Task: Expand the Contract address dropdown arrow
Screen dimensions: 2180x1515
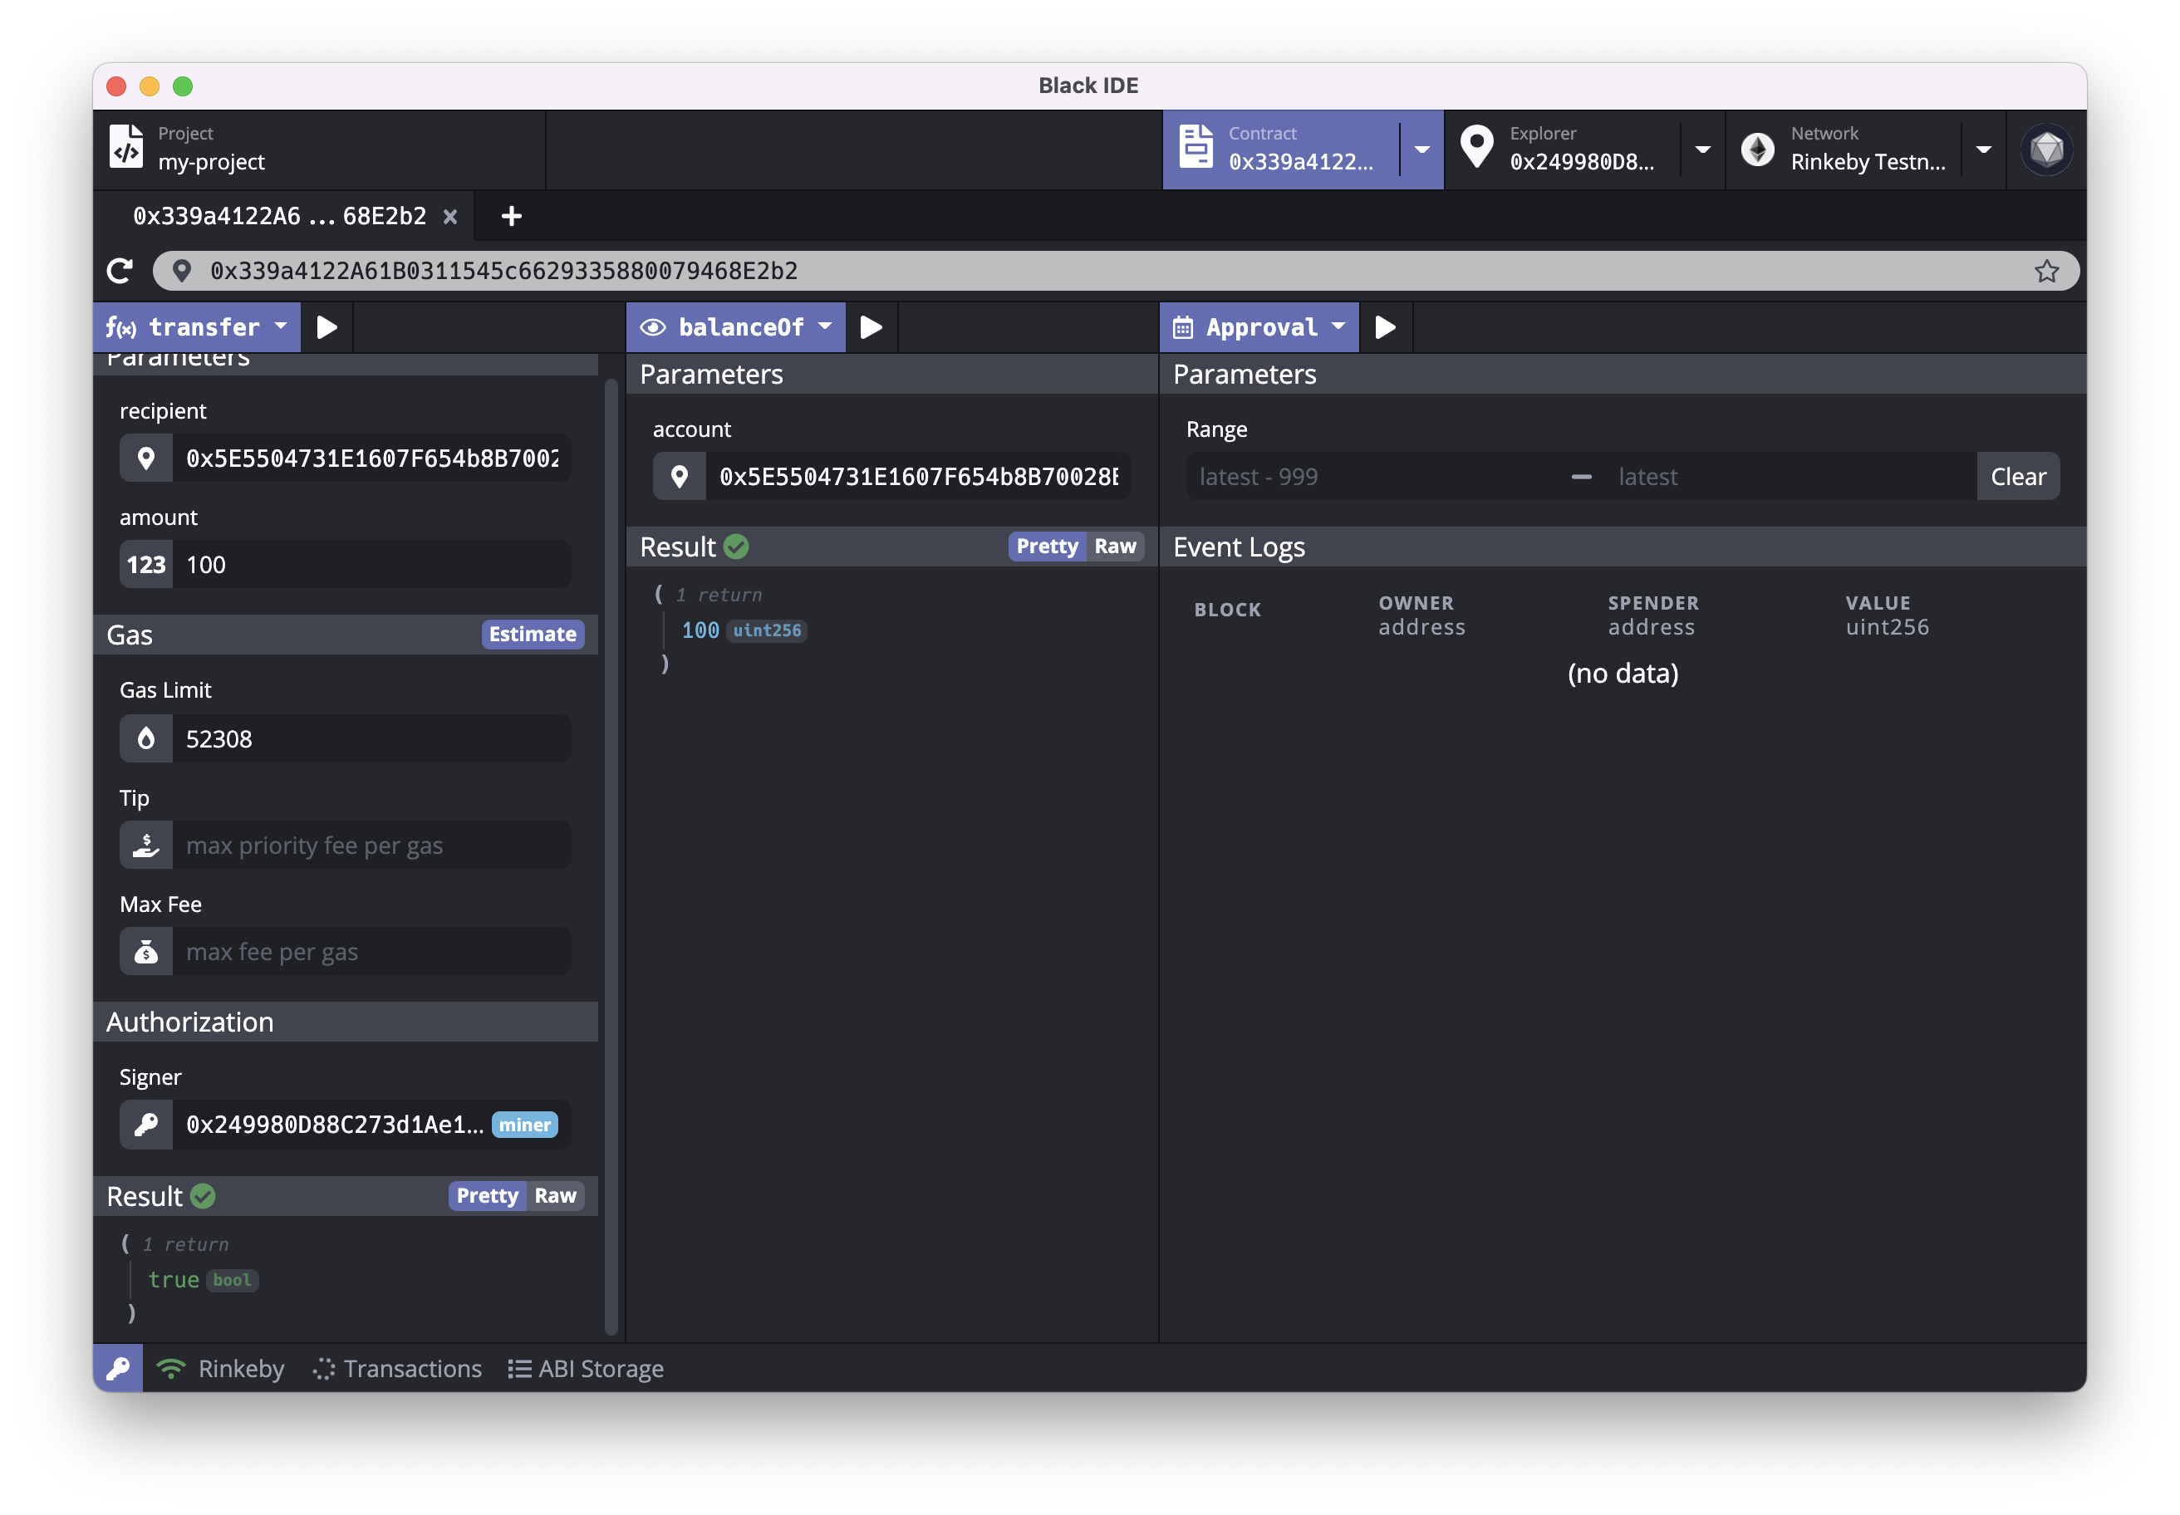Action: pyautogui.click(x=1421, y=150)
